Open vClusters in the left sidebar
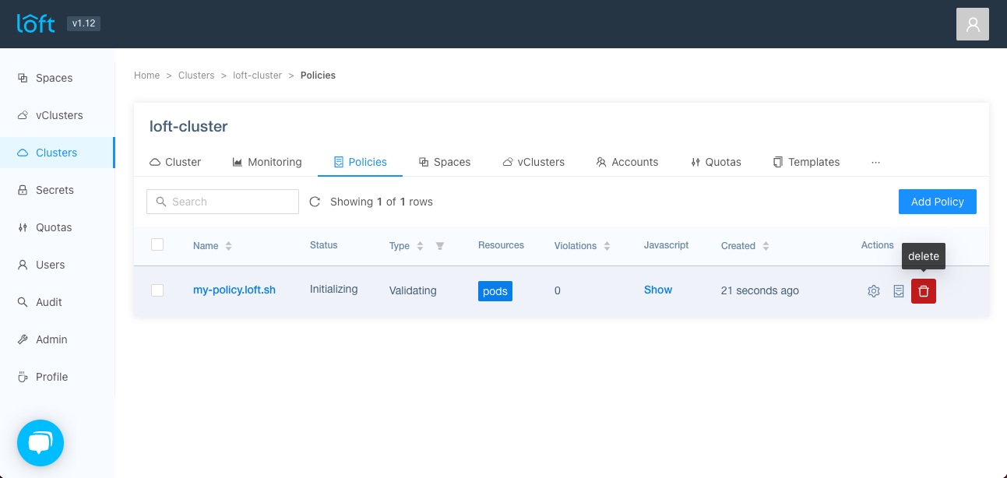The image size is (1007, 478). [x=58, y=115]
